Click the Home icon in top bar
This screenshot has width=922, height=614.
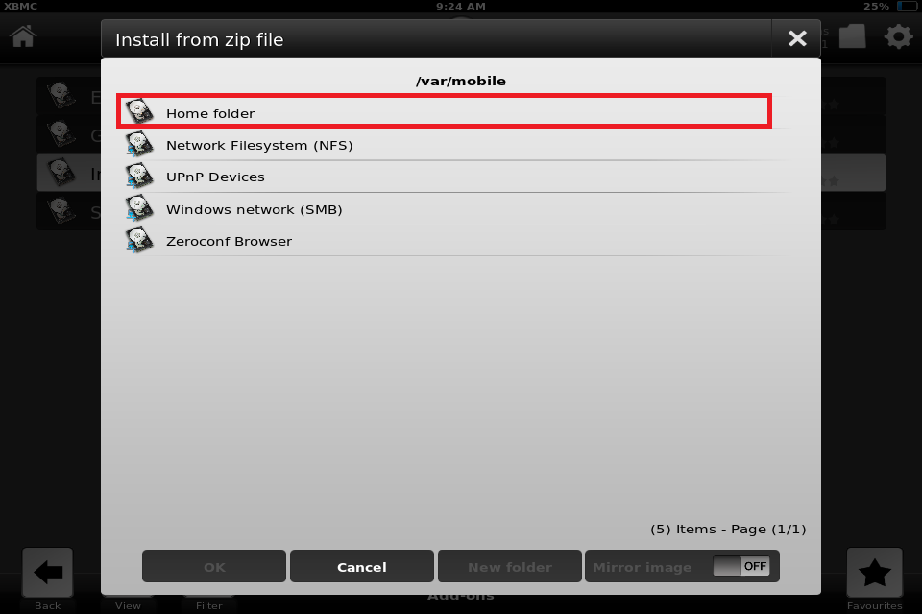[x=23, y=36]
